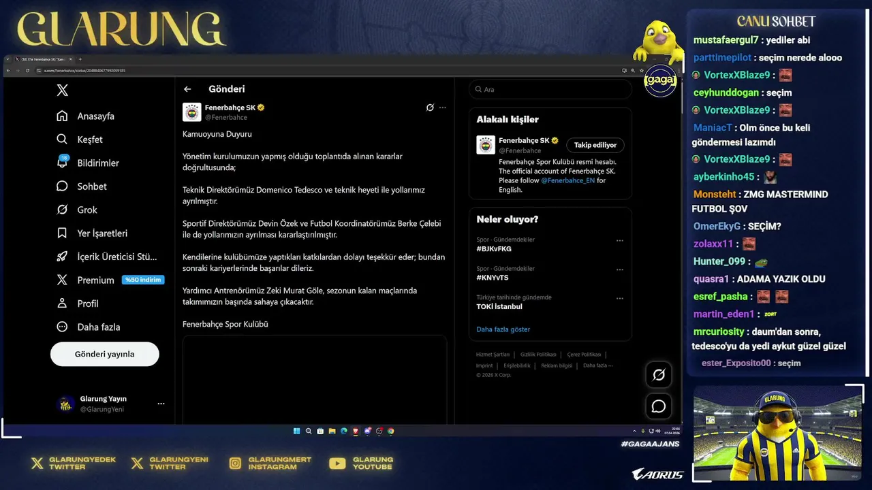The width and height of the screenshot is (872, 490).
Task: Go back with the Gönderi arrow
Action: [187, 89]
